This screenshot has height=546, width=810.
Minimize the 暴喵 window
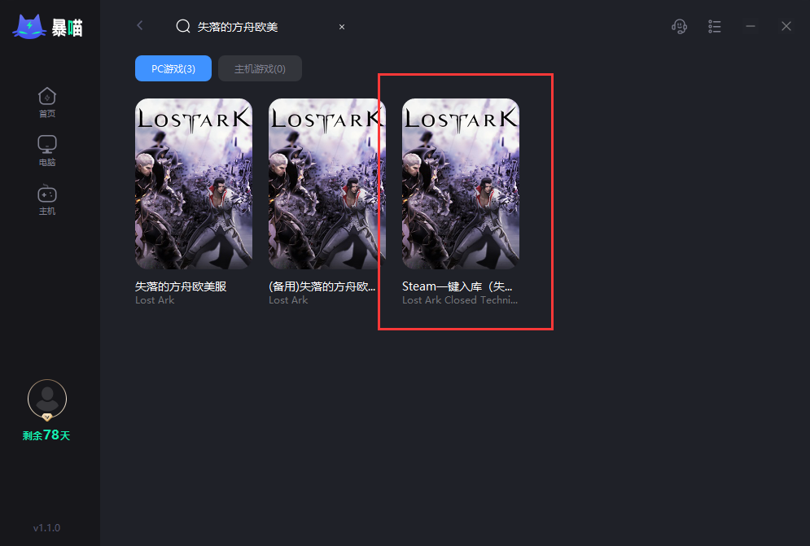click(751, 27)
